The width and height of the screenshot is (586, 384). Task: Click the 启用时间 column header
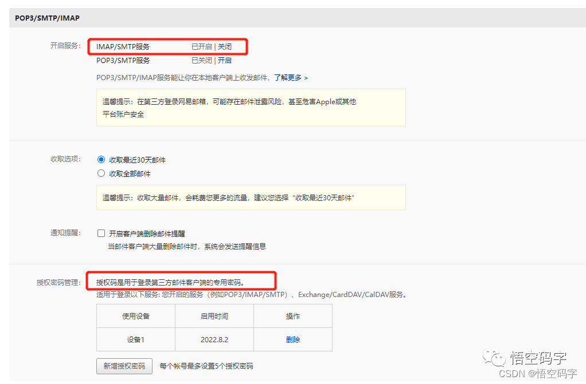214,316
